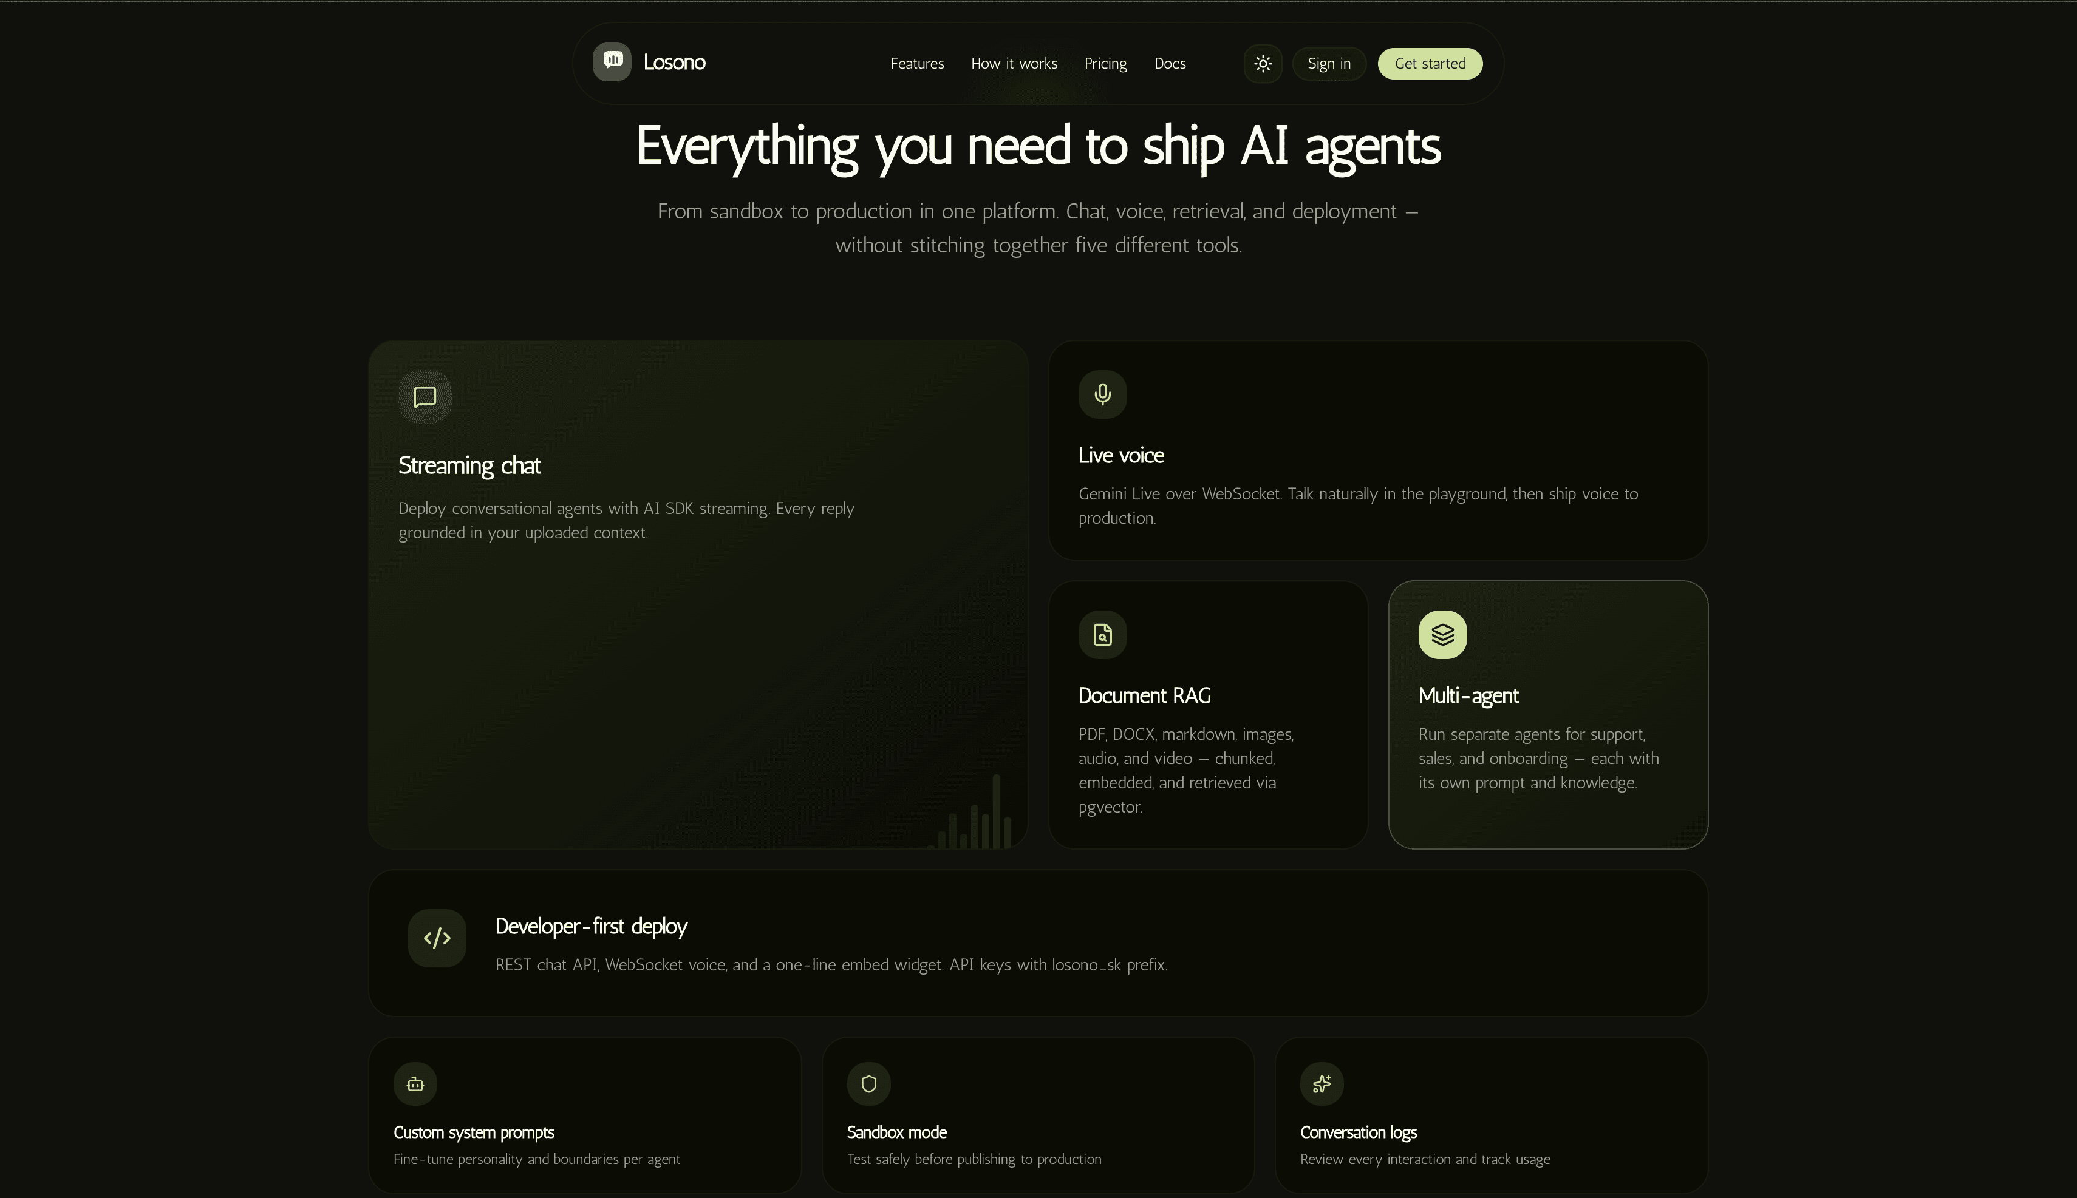Click "Review every interaction" text
The height and width of the screenshot is (1198, 2077).
(x=1425, y=1159)
